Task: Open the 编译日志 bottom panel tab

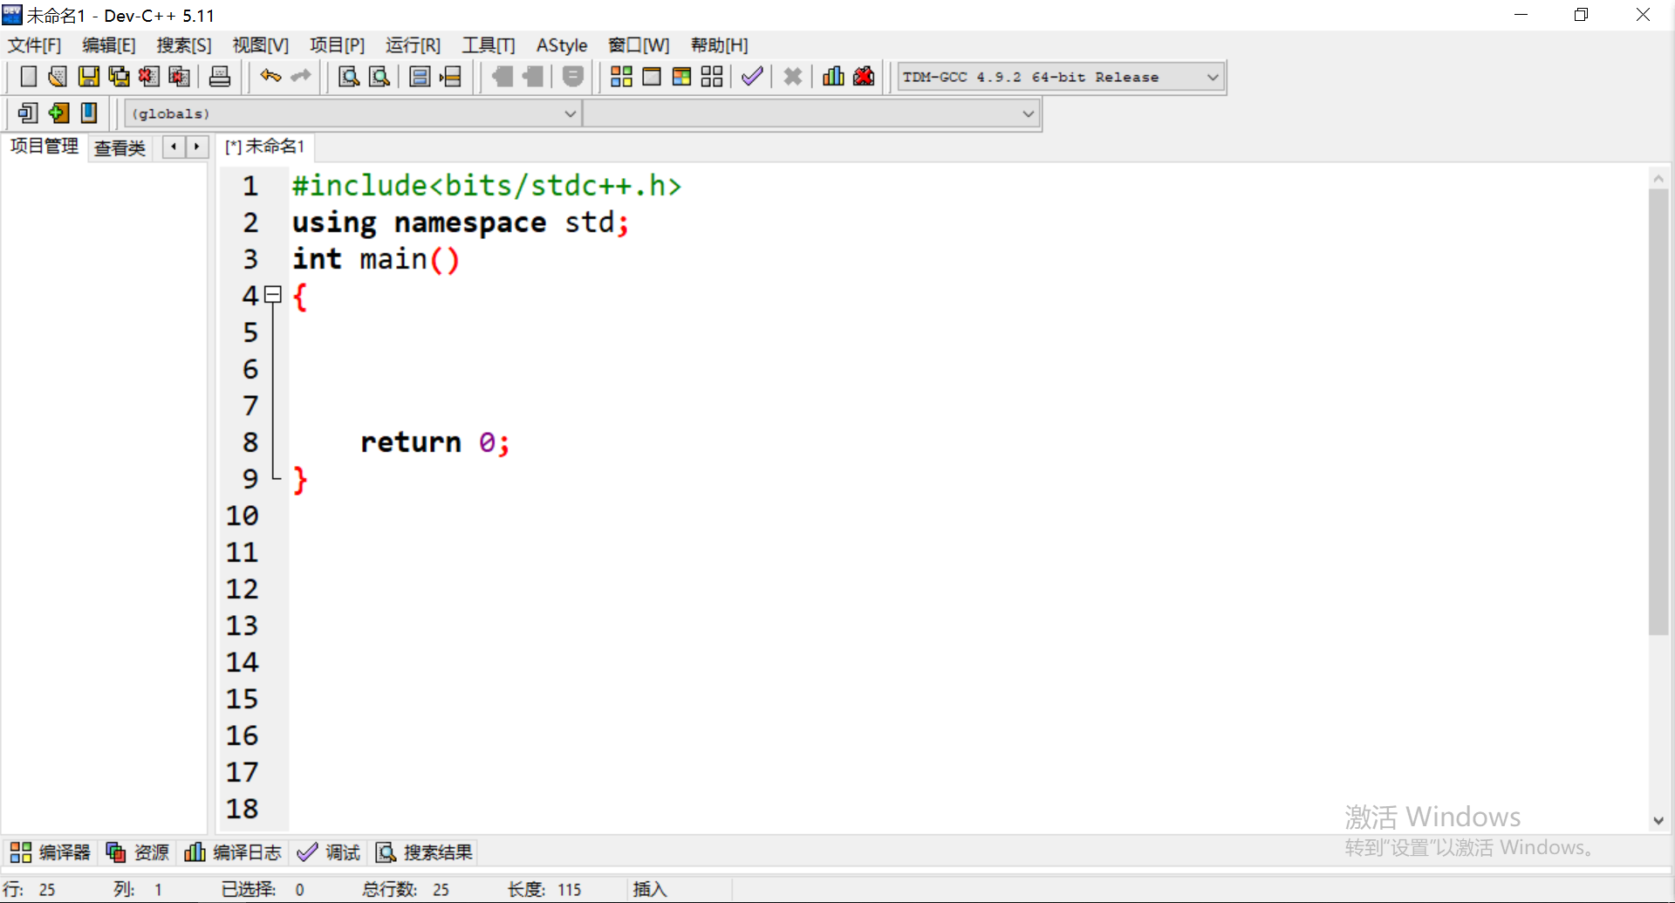Action: 233,852
